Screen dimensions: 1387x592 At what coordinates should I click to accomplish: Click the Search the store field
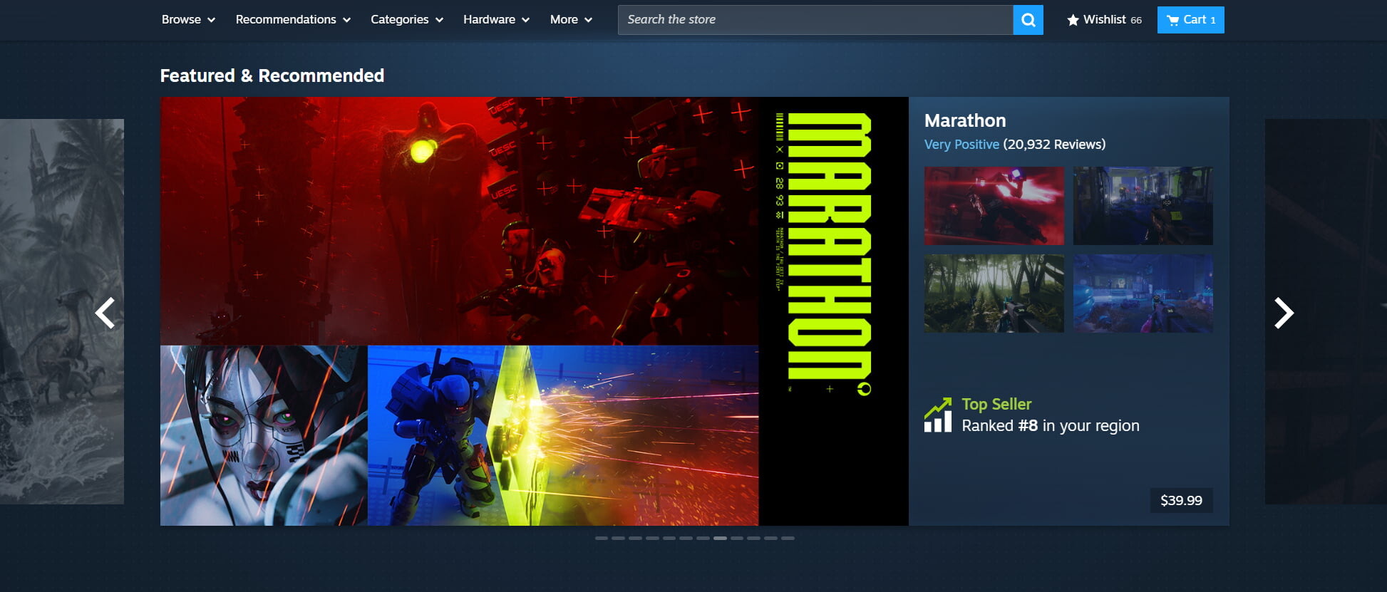(815, 20)
